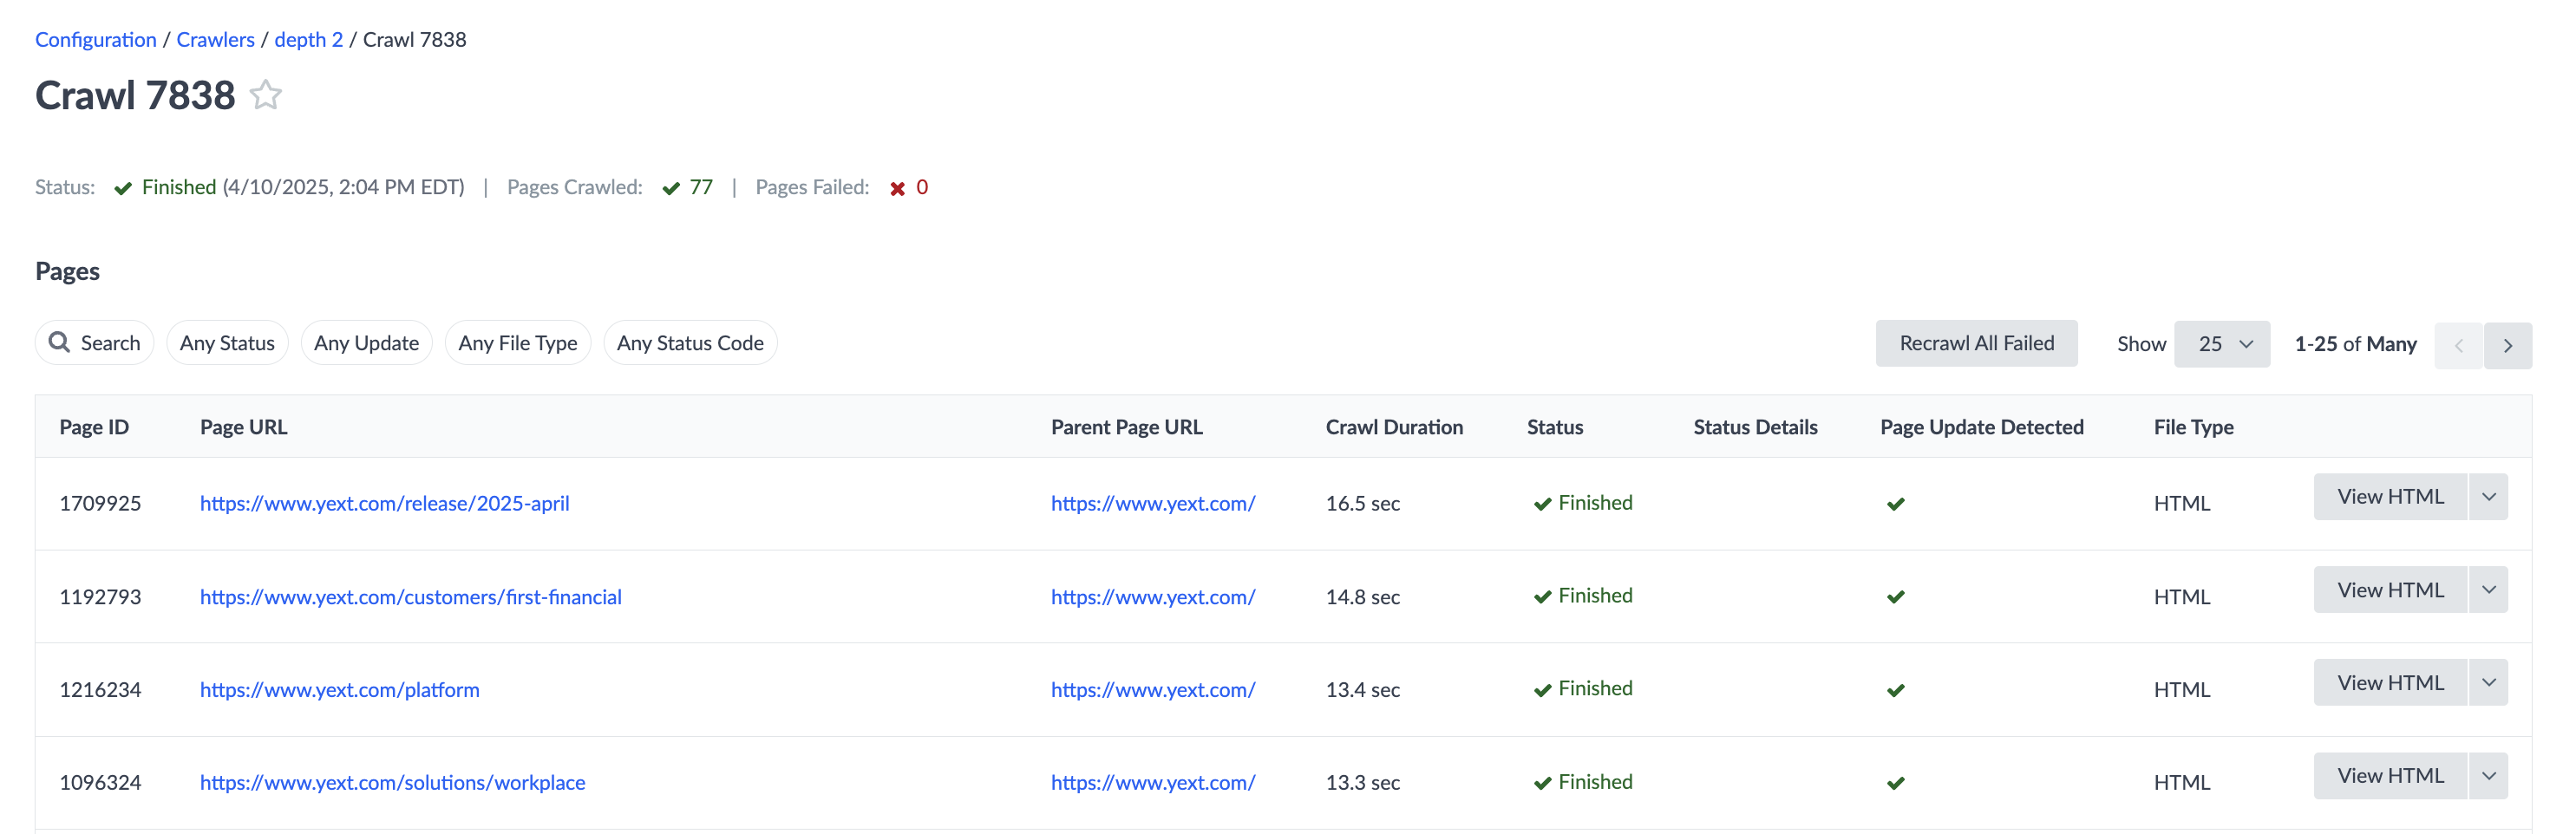This screenshot has width=2576, height=834.
Task: Click the Page ID column header
Action: coord(94,427)
